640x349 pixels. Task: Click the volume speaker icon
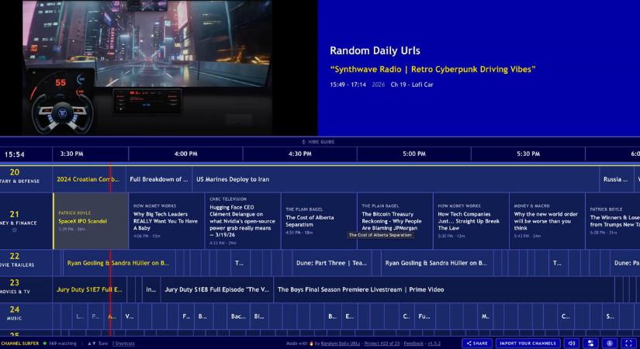(572, 343)
